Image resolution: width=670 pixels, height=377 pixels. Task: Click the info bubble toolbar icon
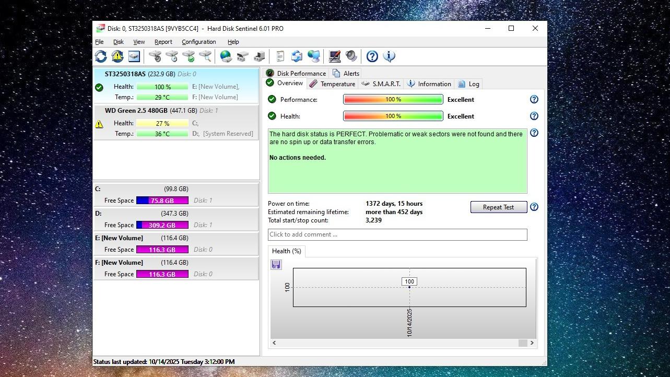389,56
